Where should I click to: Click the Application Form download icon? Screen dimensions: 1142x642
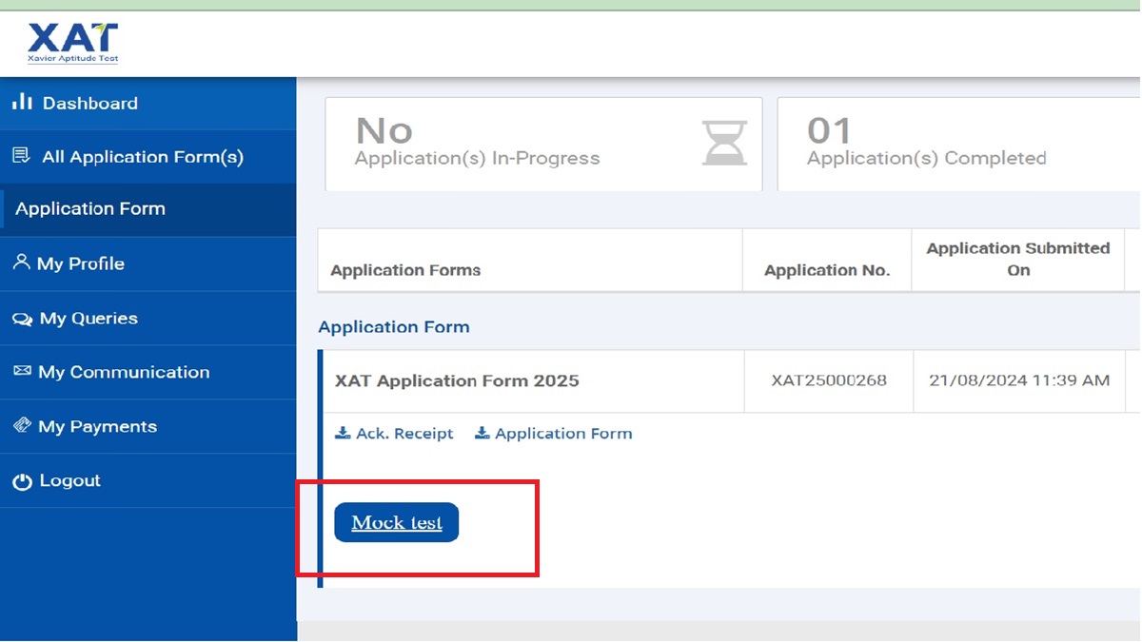click(x=482, y=434)
